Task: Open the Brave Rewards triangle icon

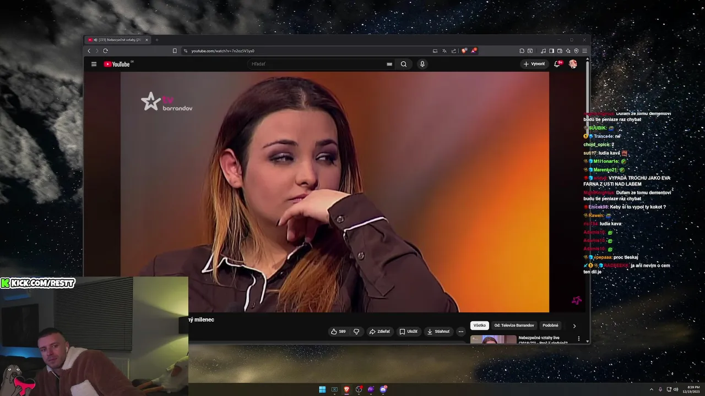Action: [x=474, y=51]
